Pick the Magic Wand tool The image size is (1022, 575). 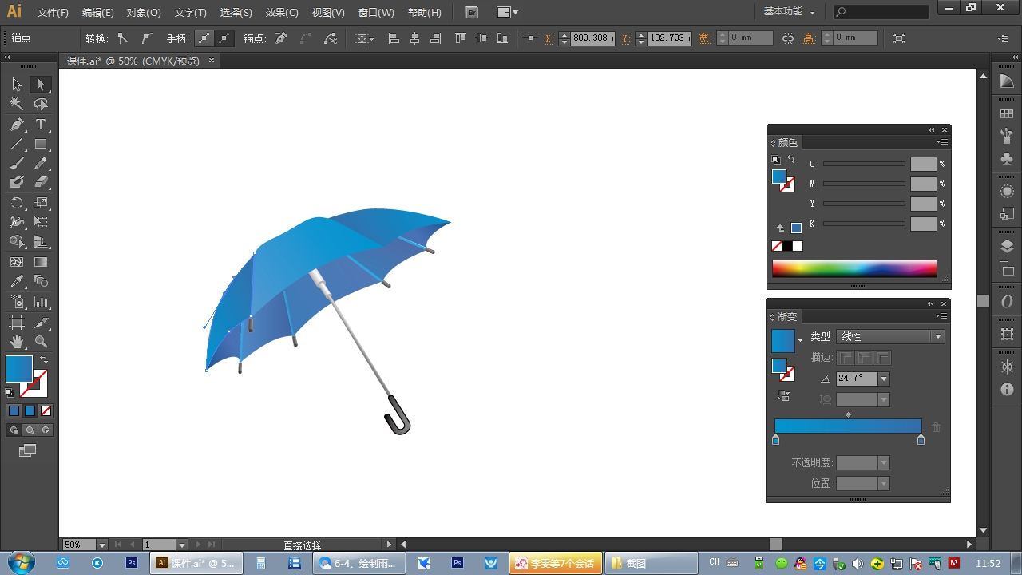click(x=17, y=104)
